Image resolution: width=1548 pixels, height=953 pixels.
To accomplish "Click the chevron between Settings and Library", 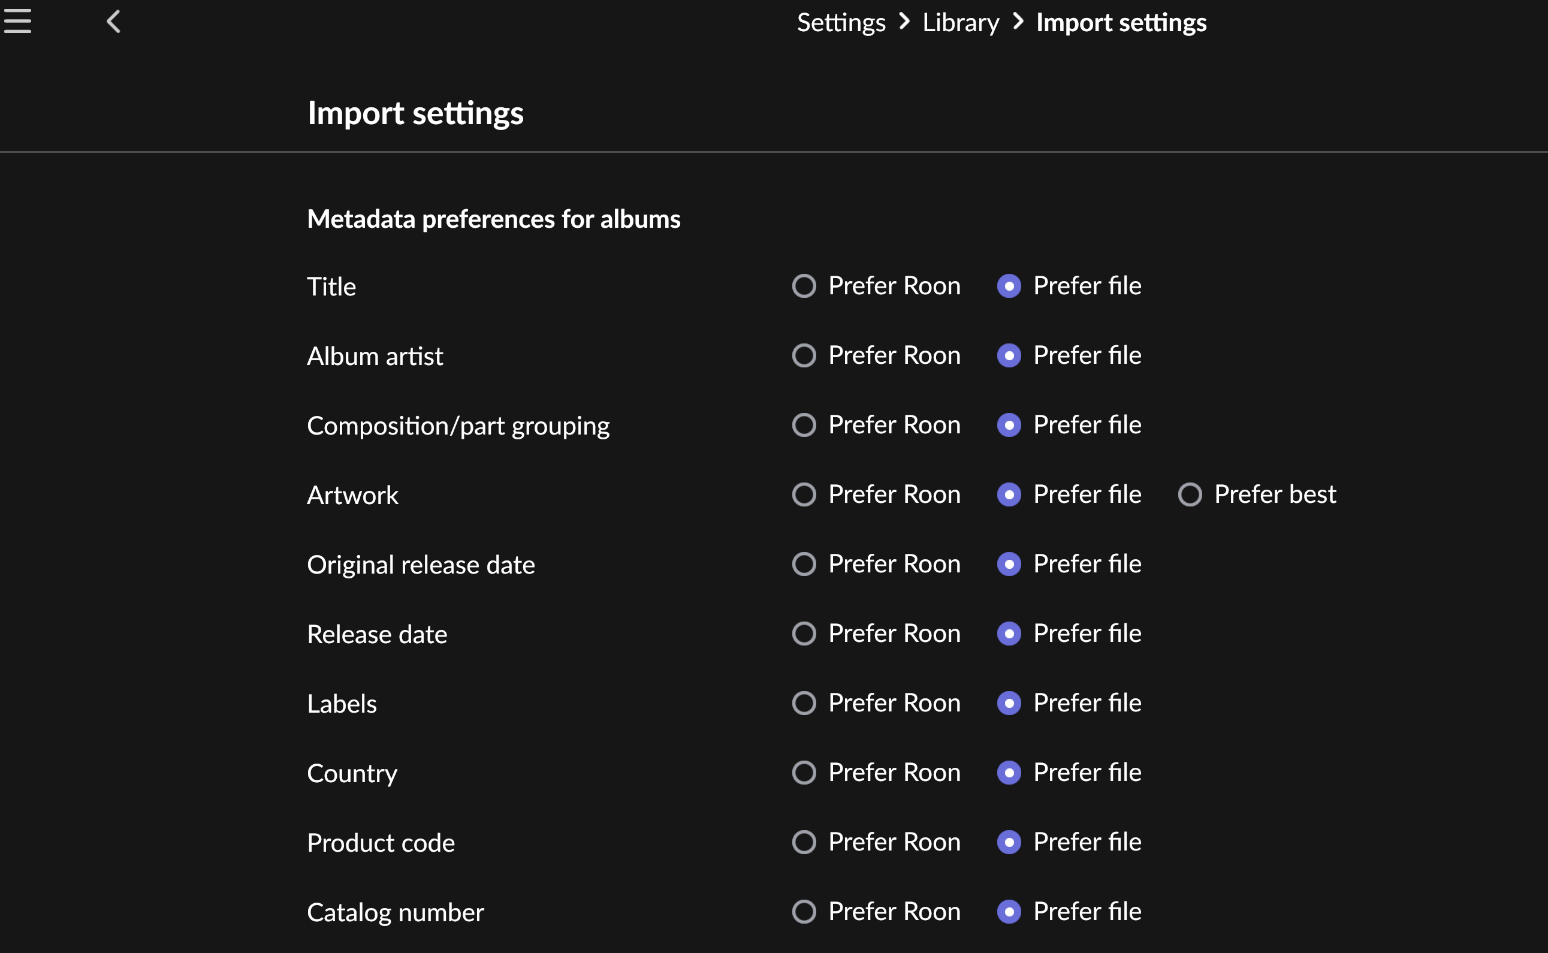I will coord(904,22).
